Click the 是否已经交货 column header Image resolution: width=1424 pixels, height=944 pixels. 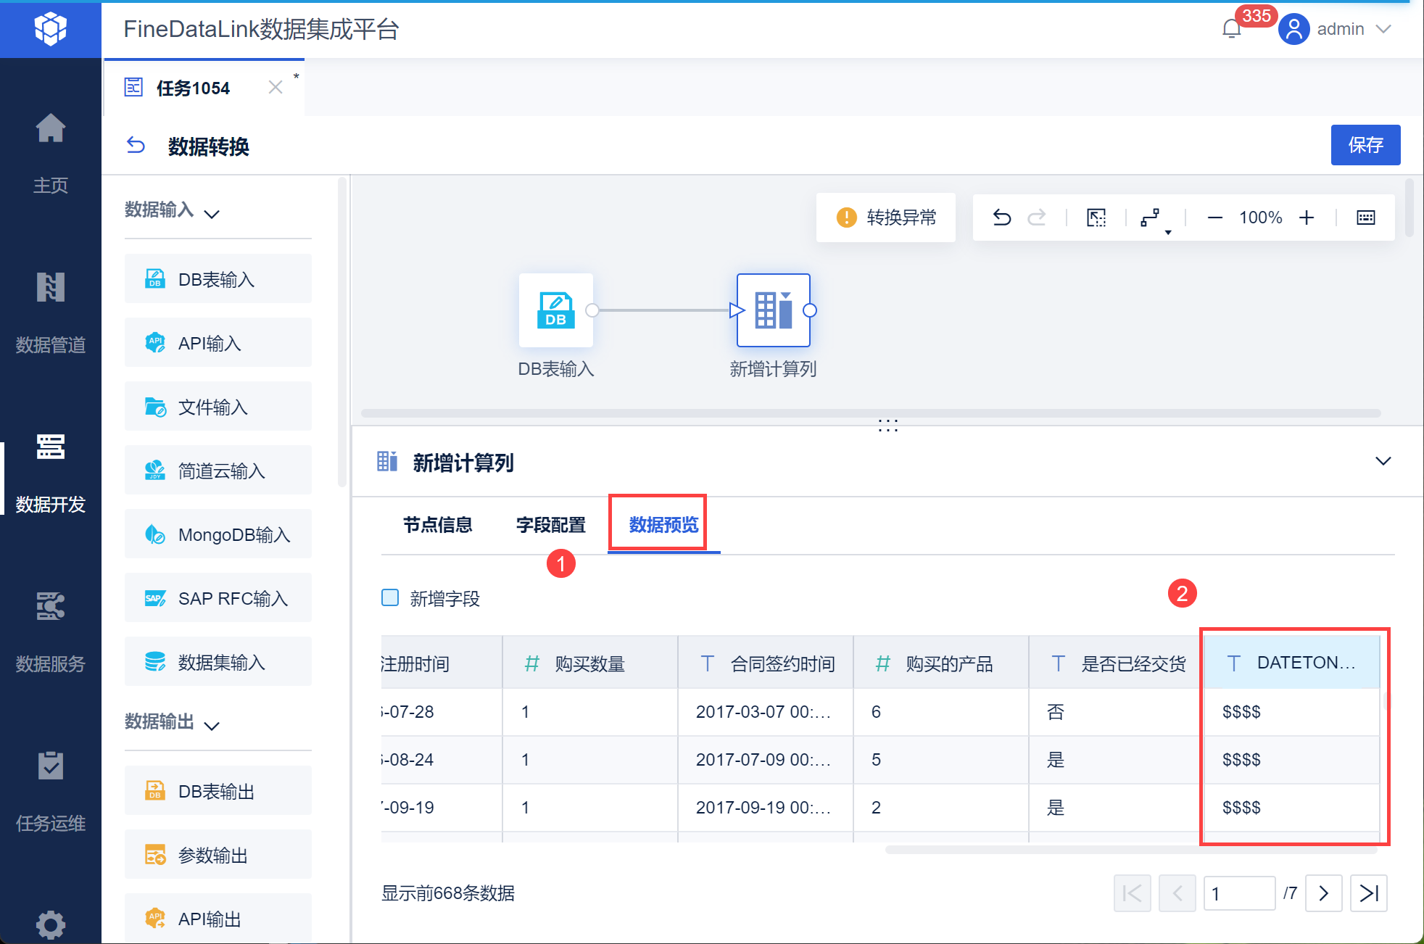pyautogui.click(x=1117, y=663)
